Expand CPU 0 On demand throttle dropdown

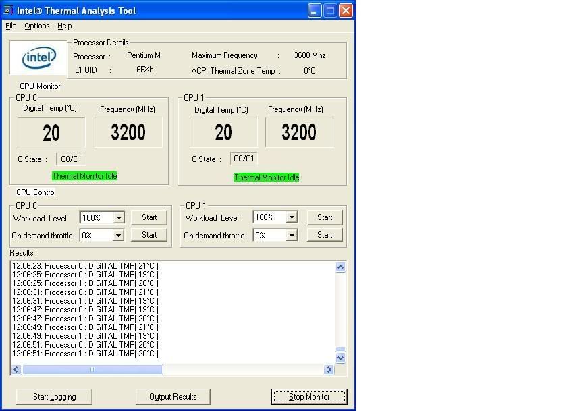[x=118, y=236]
